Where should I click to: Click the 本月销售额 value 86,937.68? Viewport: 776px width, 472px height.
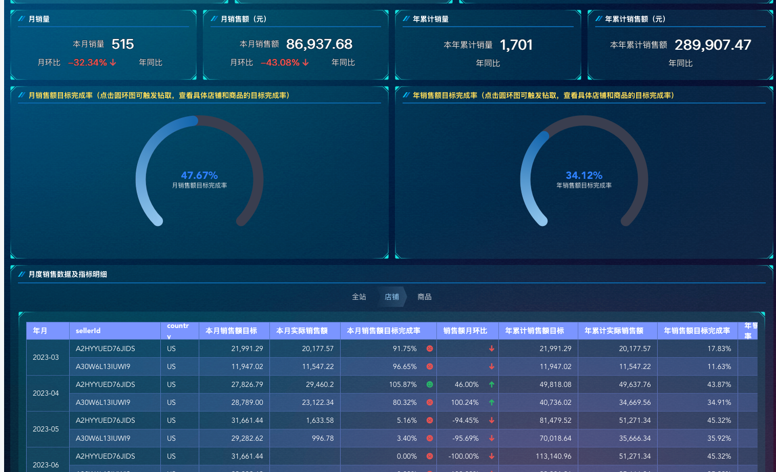(x=319, y=45)
